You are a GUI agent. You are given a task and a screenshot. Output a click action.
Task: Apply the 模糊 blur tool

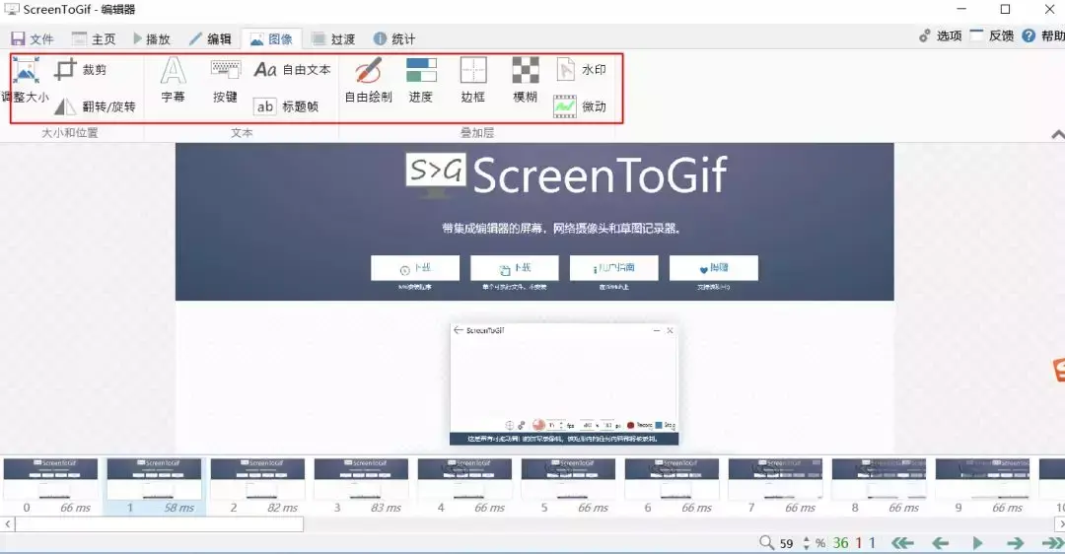pyautogui.click(x=525, y=80)
